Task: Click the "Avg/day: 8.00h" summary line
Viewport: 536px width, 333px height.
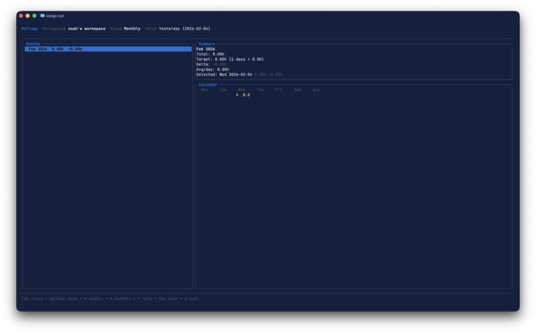Action: [212, 70]
